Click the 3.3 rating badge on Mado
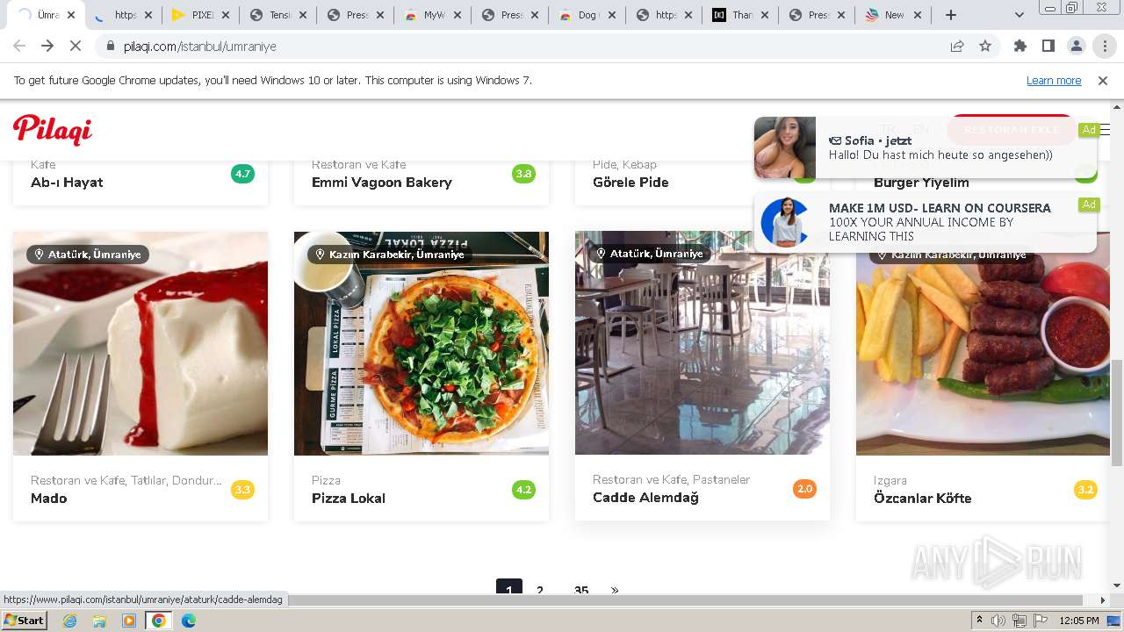 click(242, 490)
